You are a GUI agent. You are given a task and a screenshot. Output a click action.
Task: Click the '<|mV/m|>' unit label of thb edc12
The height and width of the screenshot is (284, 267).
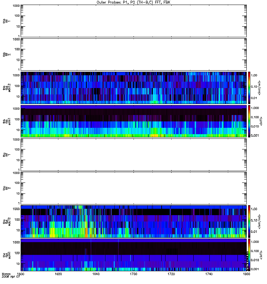point(260,88)
